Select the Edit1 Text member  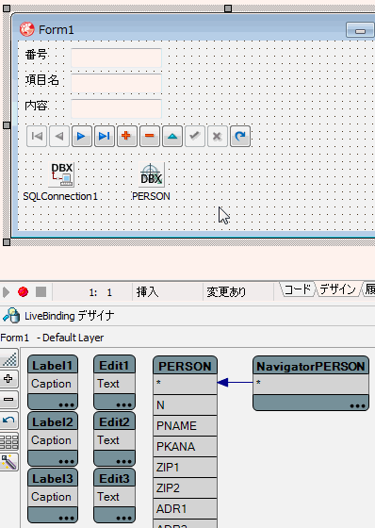(x=114, y=384)
